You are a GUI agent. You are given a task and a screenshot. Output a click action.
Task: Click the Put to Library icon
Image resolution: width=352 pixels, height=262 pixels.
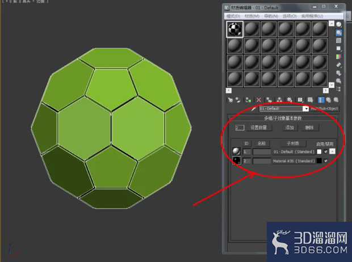click(290, 100)
